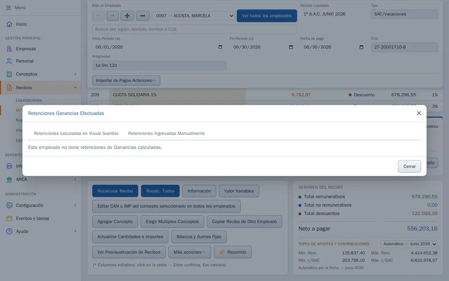This screenshot has height=281, width=449.
Task: Click the CUIL field 27-20001710-8
Action: pyautogui.click(x=404, y=47)
